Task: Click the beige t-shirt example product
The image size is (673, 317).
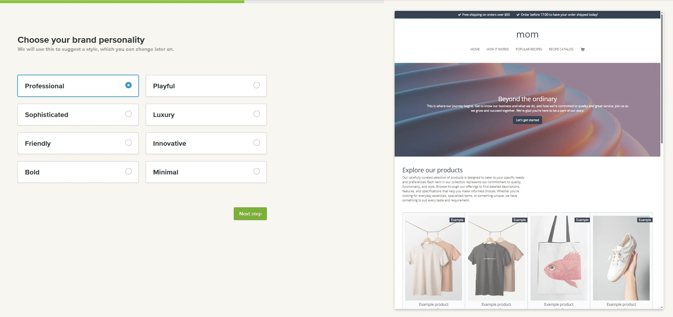Action: pyautogui.click(x=433, y=258)
